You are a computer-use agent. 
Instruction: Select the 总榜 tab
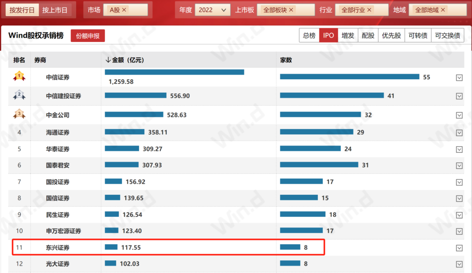pyautogui.click(x=309, y=35)
